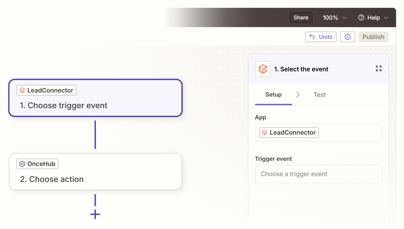Click the chevron between Setup and Test

[298, 95]
